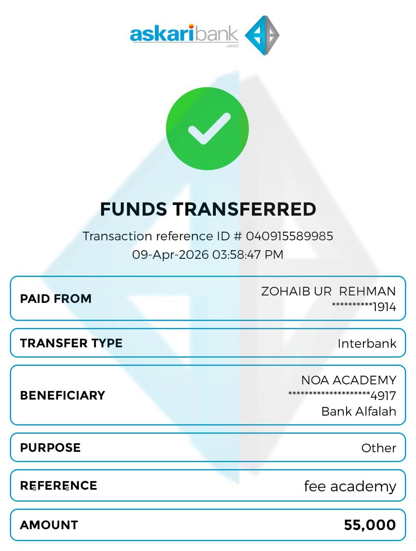The height and width of the screenshot is (551, 416).
Task: Click the beneficiary account ending in 4917
Action: 342,395
